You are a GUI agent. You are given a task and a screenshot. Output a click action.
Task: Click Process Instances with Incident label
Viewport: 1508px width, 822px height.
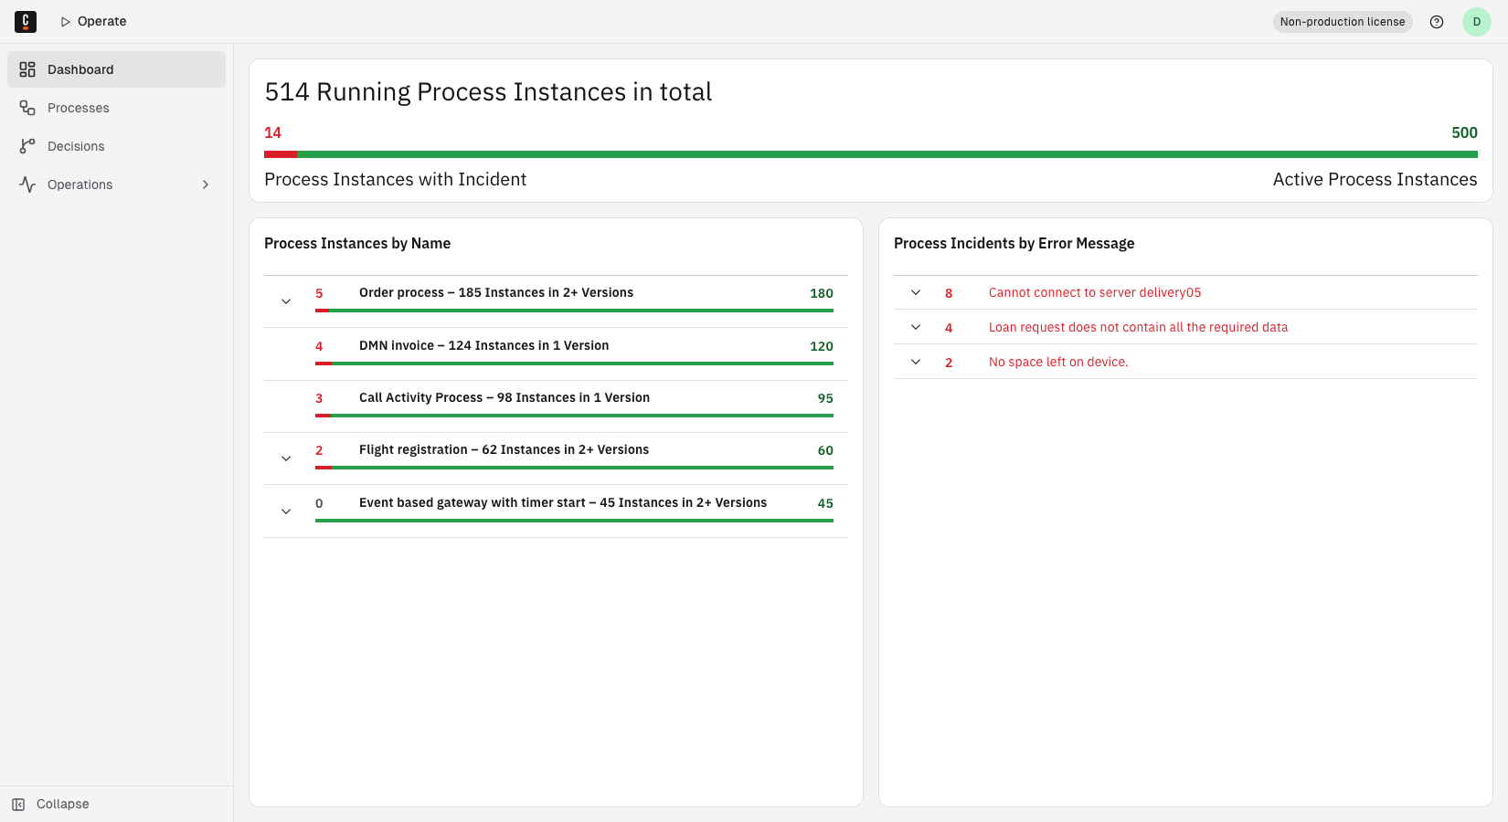pos(396,180)
